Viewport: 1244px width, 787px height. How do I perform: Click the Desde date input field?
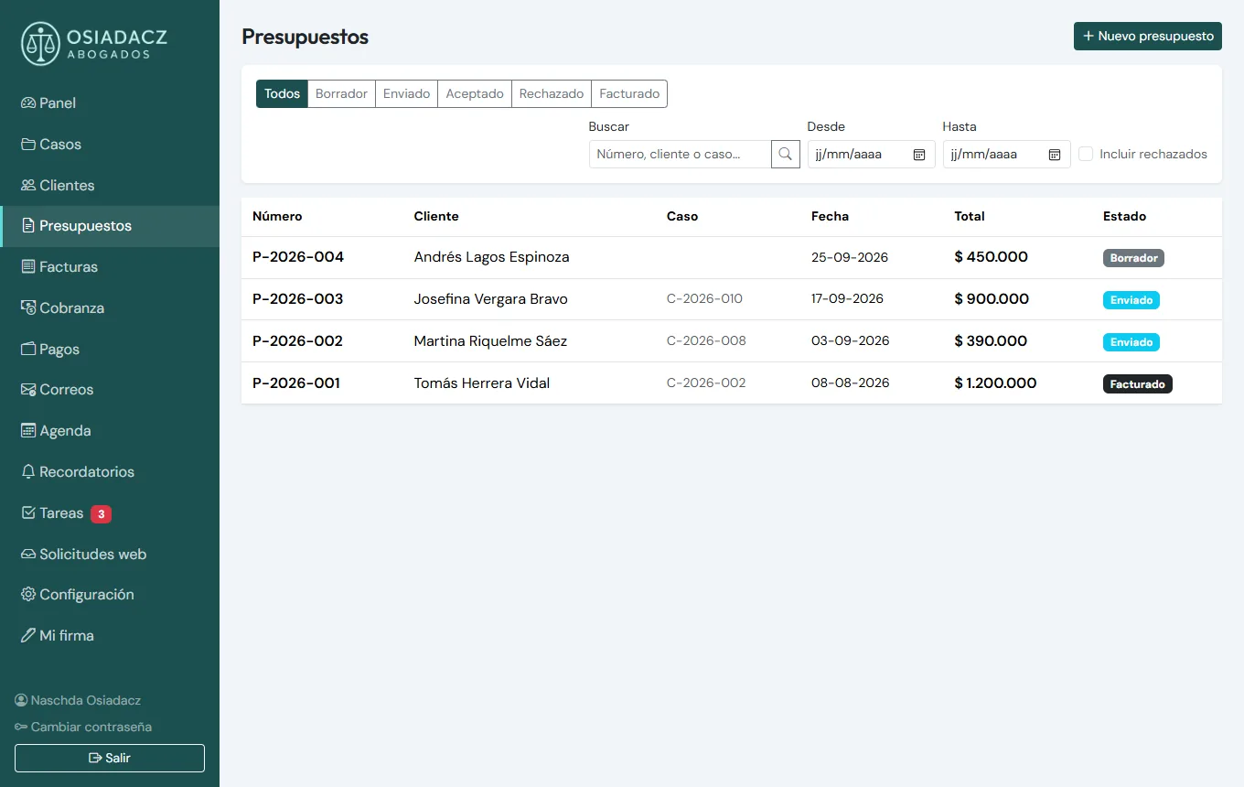pos(871,155)
